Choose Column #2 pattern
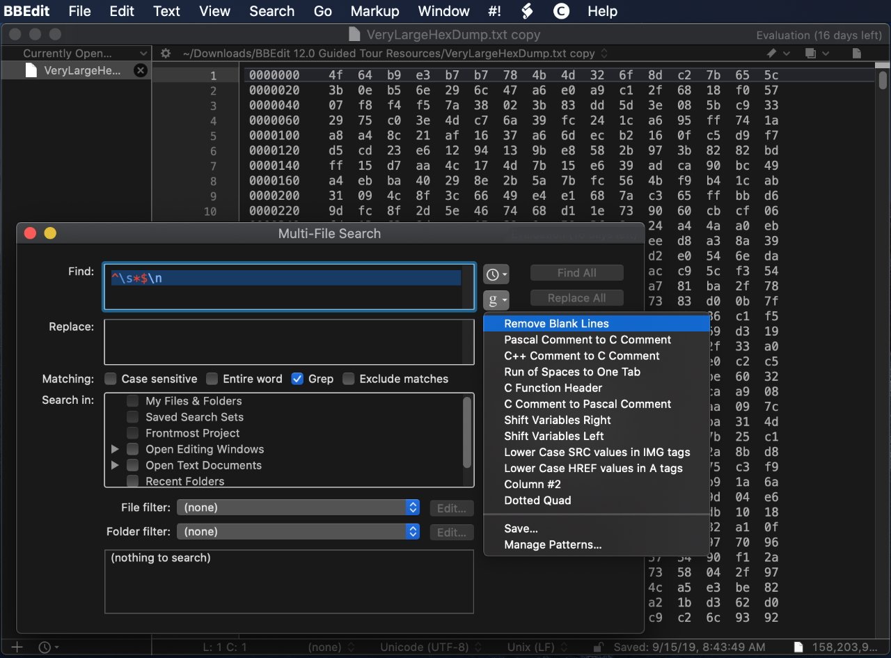Image resolution: width=891 pixels, height=658 pixels. pos(597,484)
